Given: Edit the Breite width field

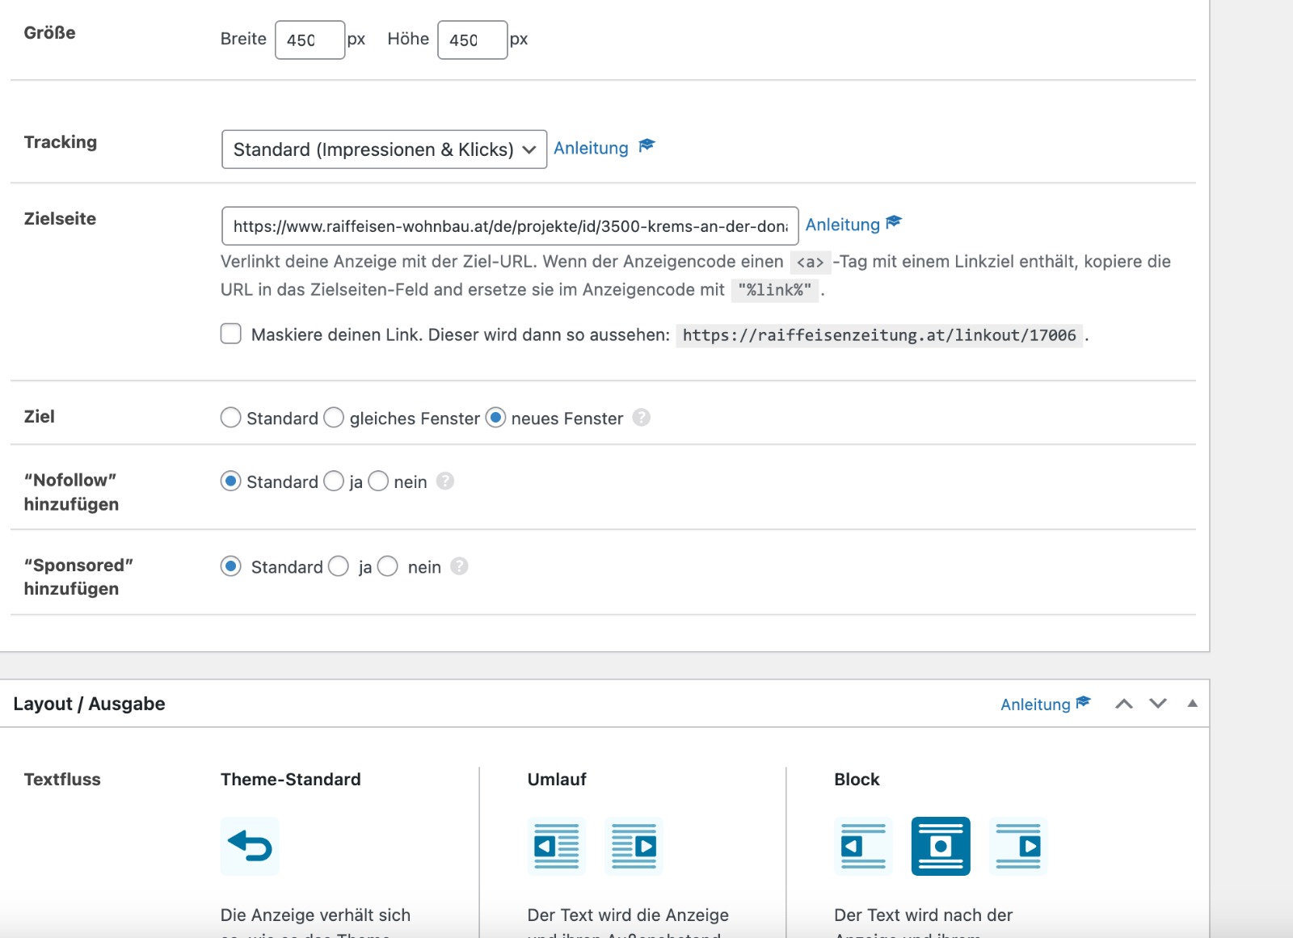Looking at the screenshot, I should click(x=310, y=40).
